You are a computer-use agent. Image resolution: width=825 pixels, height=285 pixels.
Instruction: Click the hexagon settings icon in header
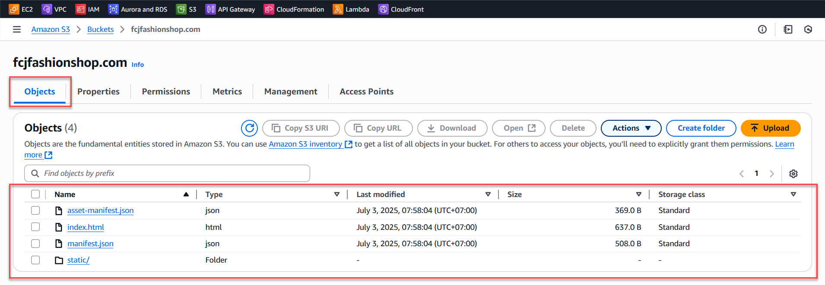[808, 29]
